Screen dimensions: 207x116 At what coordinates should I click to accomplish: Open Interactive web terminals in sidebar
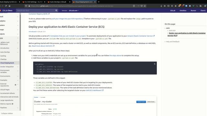coord(9,97)
